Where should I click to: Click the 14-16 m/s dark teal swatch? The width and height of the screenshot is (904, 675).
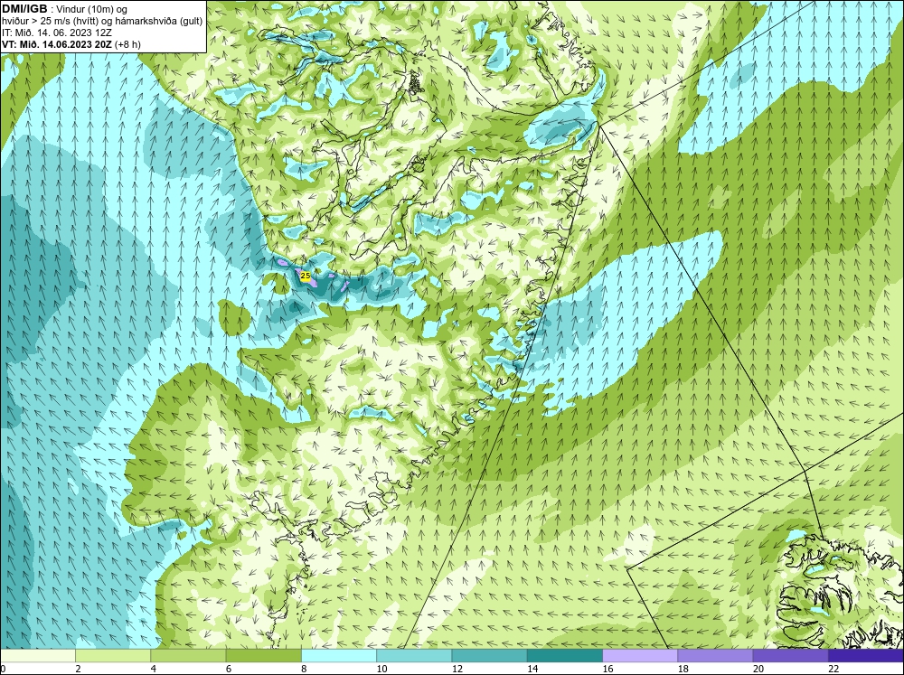click(565, 656)
